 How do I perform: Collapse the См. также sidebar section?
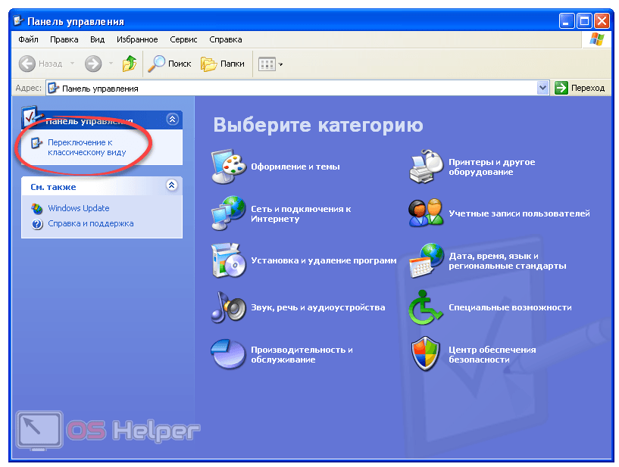pos(172,186)
